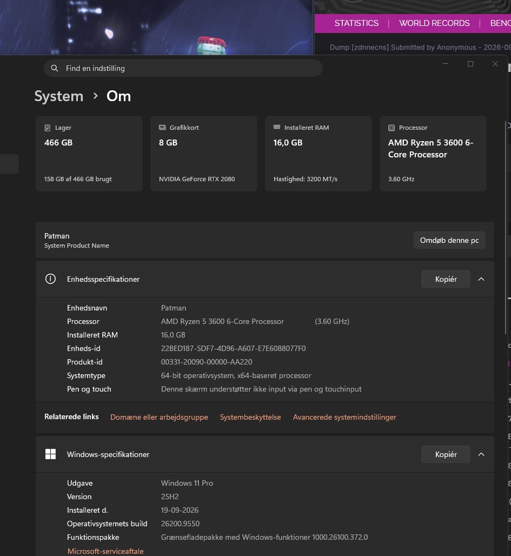Click the Enhedsspecifikationer info icon
This screenshot has width=511, height=556.
[50, 279]
